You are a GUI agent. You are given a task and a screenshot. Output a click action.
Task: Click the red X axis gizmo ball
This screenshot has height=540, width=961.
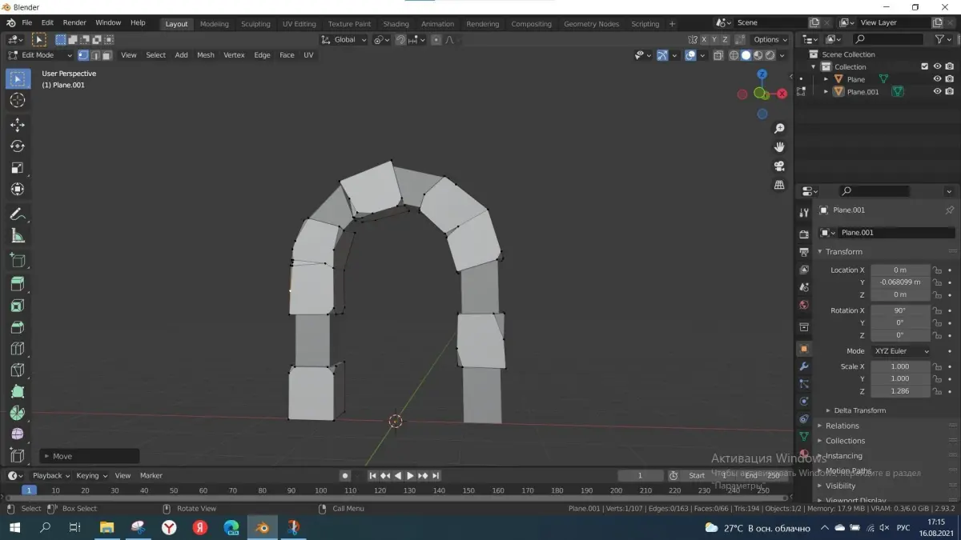782,94
